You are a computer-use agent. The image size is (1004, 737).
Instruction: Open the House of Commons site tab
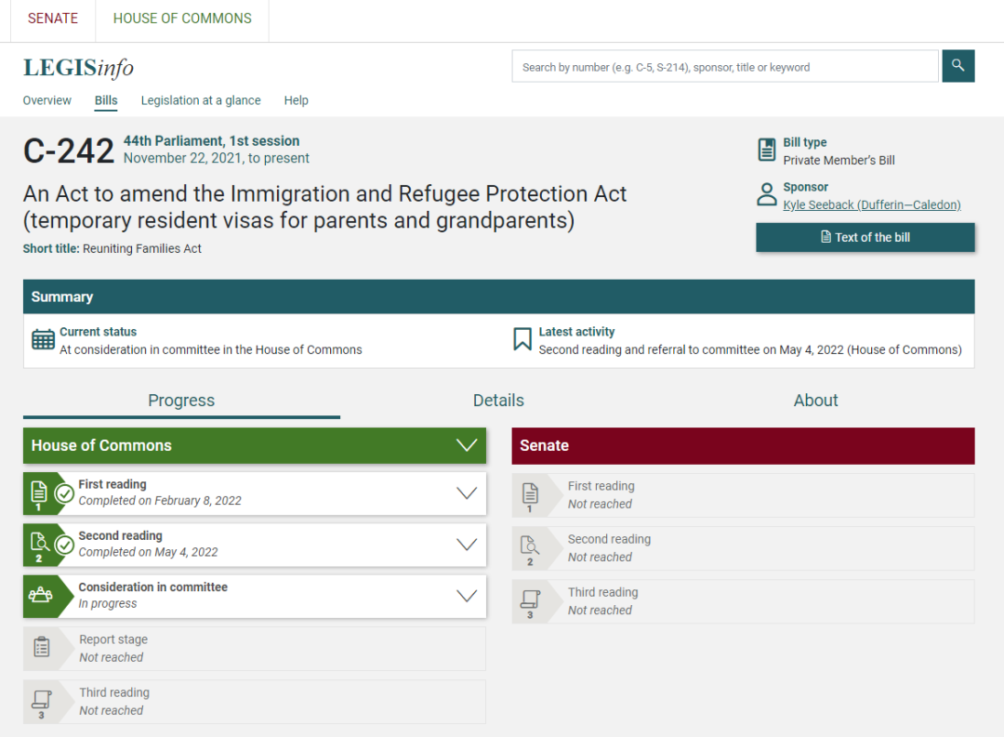(182, 19)
